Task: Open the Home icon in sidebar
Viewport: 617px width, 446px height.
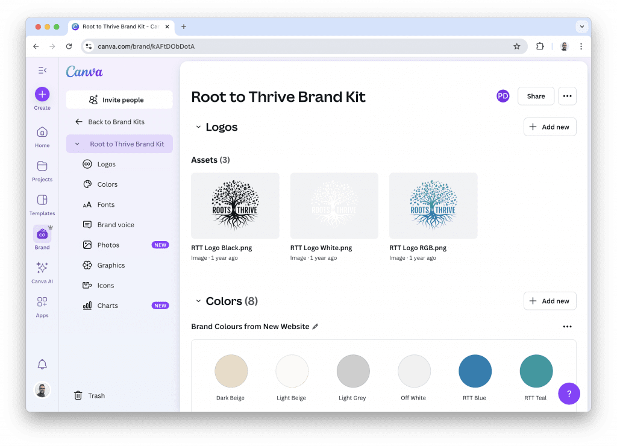Action: 42,133
